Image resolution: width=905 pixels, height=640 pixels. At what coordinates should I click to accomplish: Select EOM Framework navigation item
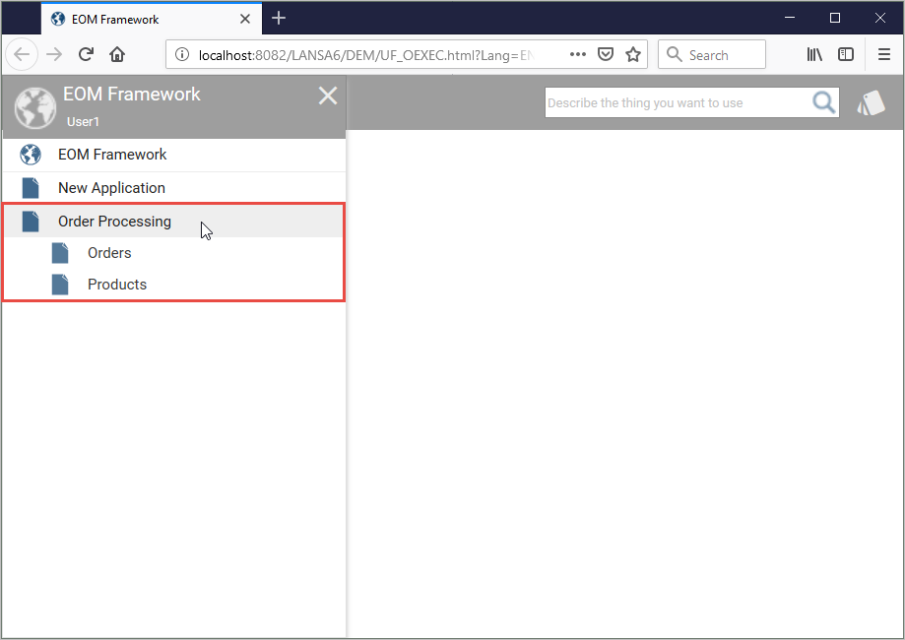click(174, 155)
